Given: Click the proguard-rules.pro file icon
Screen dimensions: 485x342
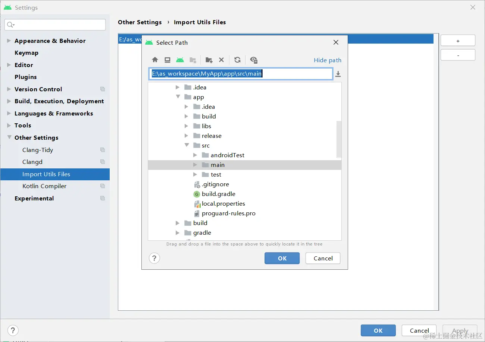Looking at the screenshot, I should (197, 213).
